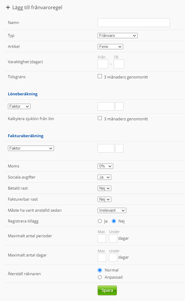Image resolution: width=185 pixels, height=301 pixels.
Task: Expand Måste ha varit anställd sedan dropdown
Action: [112, 210]
